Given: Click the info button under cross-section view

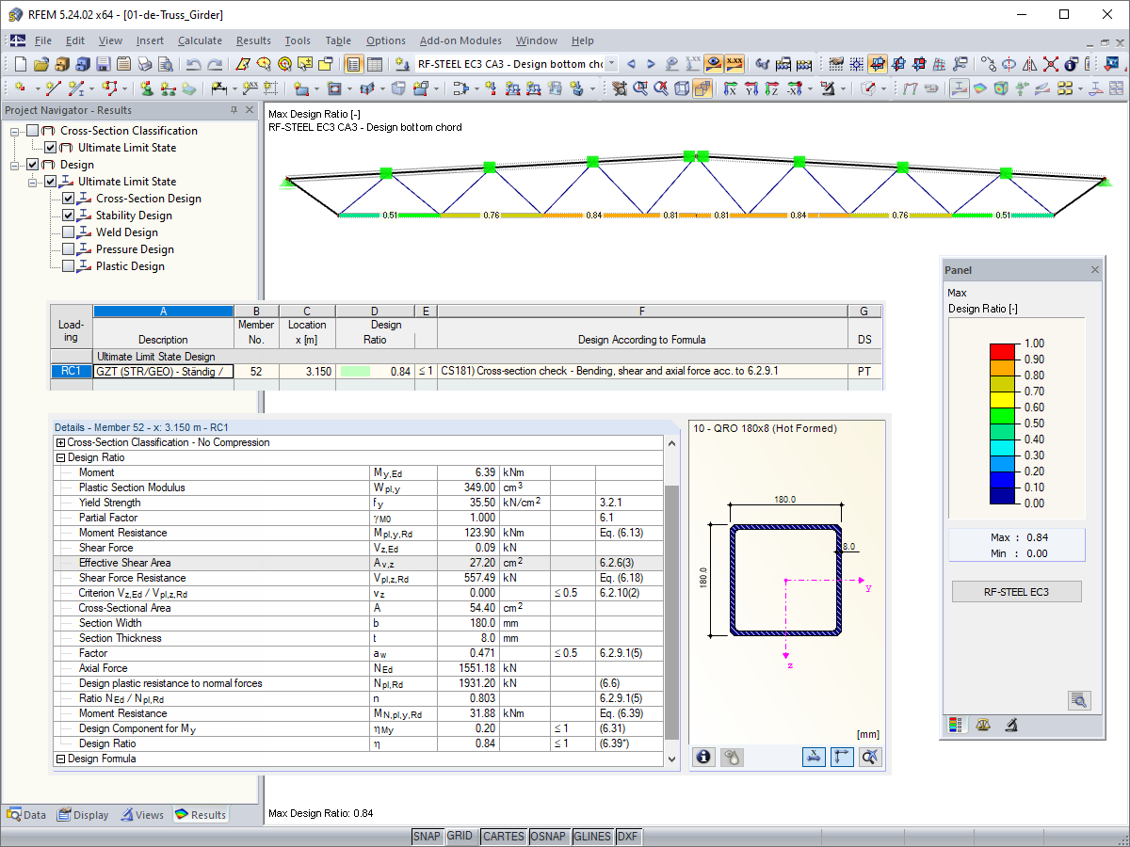Looking at the screenshot, I should click(703, 757).
